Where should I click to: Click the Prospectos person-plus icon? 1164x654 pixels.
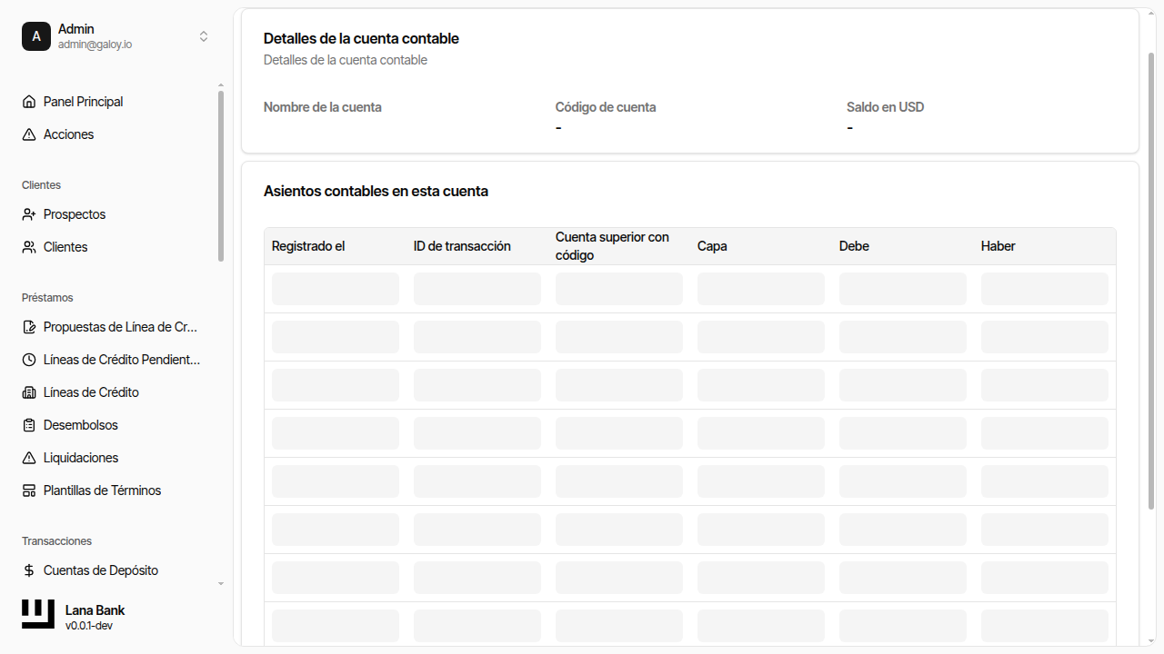click(x=29, y=214)
